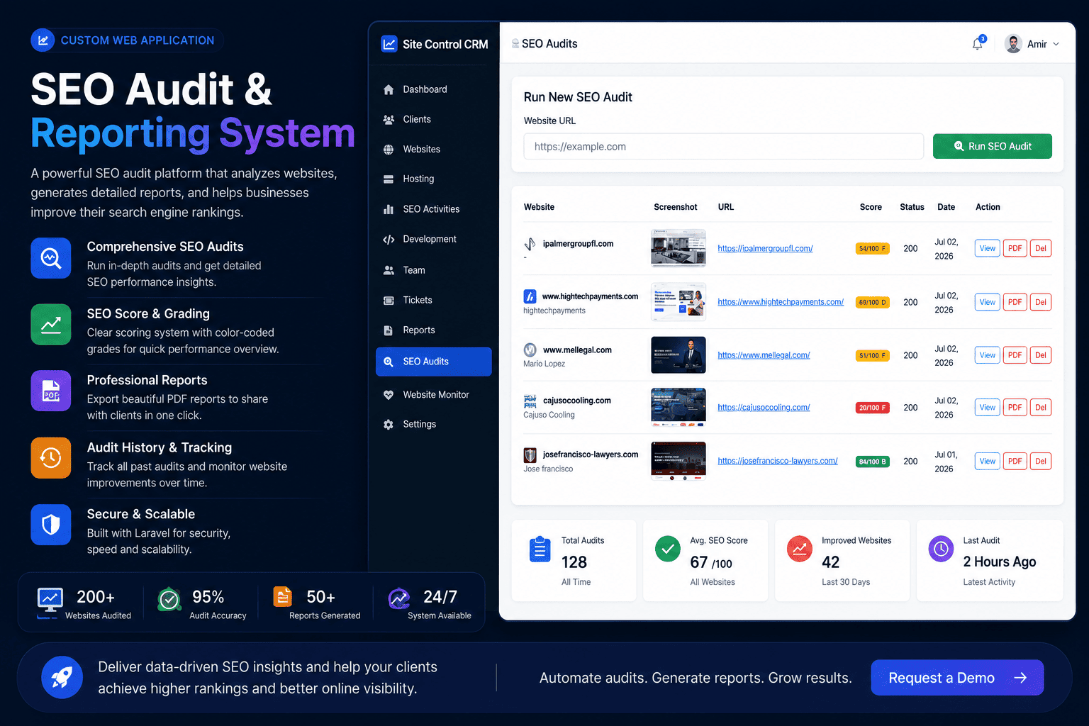Open Tickets menu label
The width and height of the screenshot is (1089, 726).
click(418, 301)
